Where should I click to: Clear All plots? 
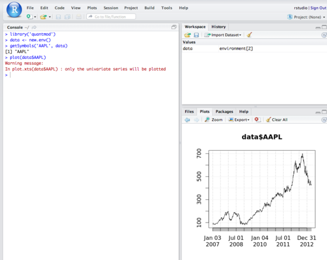click(276, 120)
